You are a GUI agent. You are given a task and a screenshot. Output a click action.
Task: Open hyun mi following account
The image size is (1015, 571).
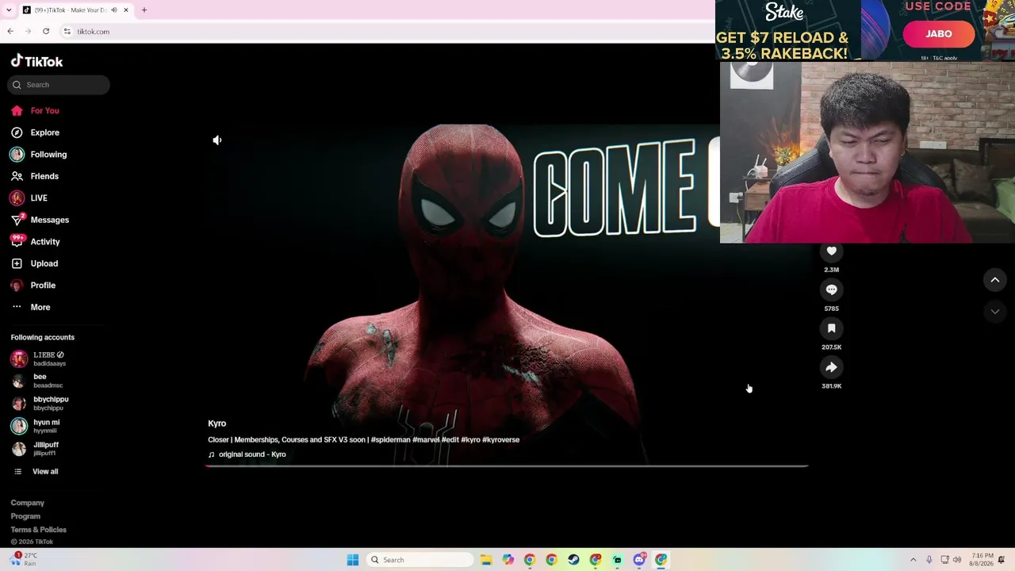tap(36, 426)
